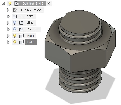This screenshot has height=105, width=121.
Task: Click the 原点 folder icon
Action: (21, 23)
